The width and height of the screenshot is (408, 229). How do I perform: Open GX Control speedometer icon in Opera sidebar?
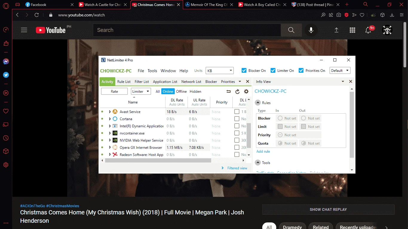6,30
